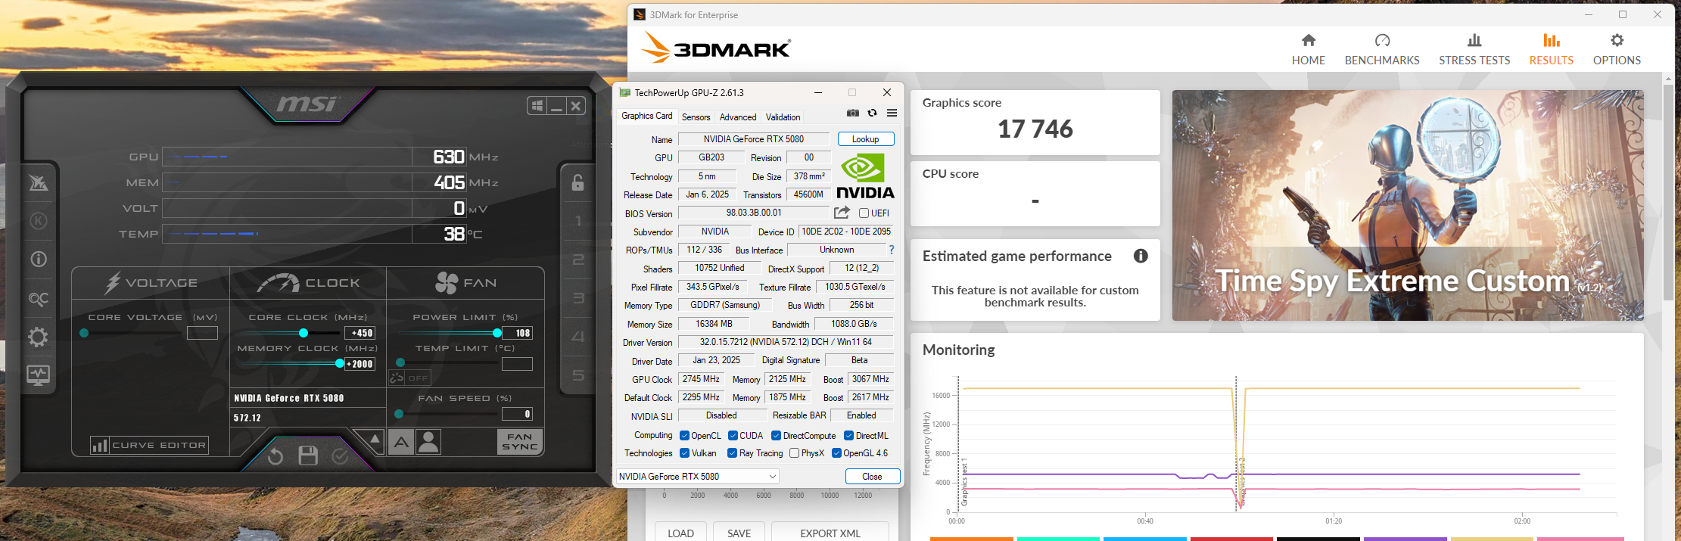Click the Power Limit slider handle
The image size is (1681, 541).
click(497, 333)
